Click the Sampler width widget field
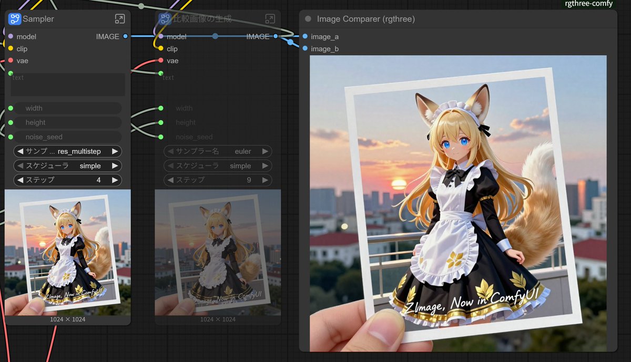 (x=68, y=108)
